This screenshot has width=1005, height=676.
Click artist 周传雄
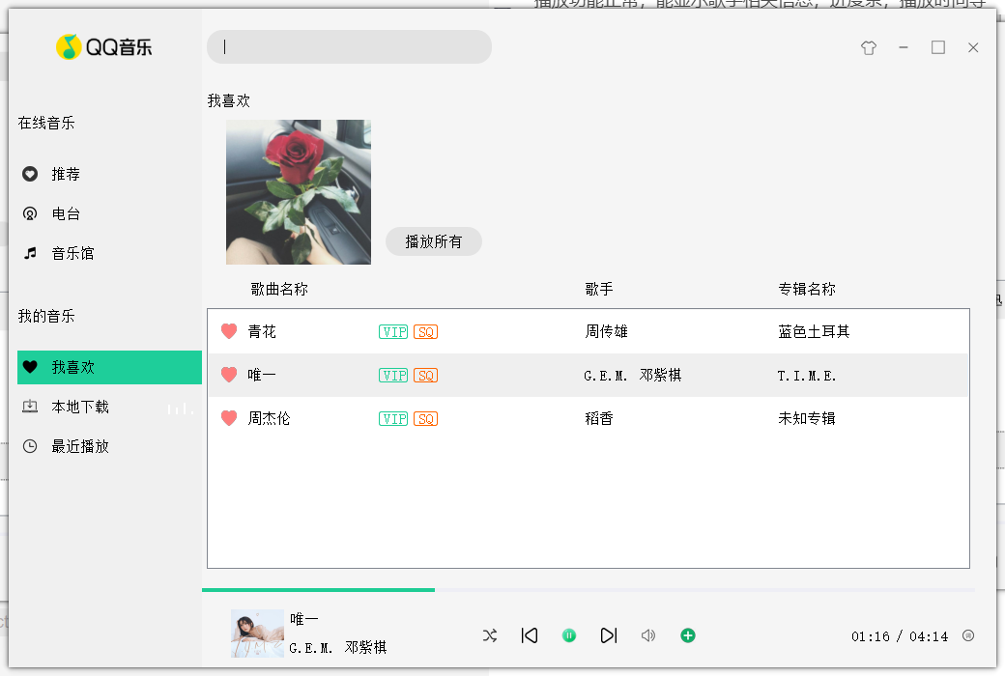click(x=606, y=331)
